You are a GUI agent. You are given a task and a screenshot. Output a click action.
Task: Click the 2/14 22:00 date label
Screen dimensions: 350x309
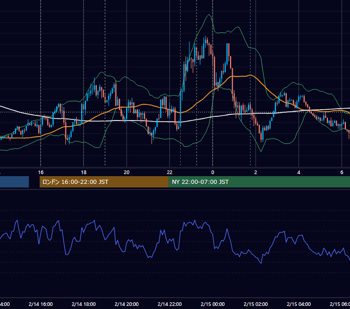pos(170,304)
